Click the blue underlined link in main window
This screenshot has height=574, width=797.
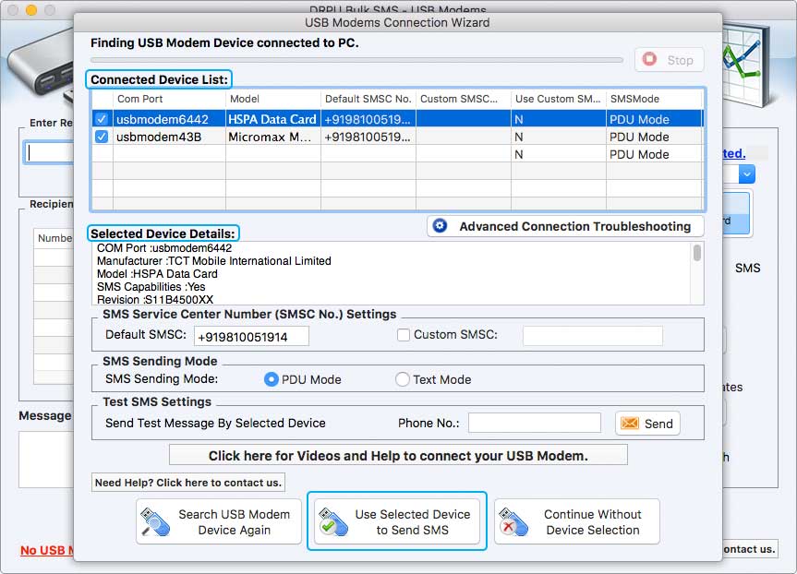click(x=734, y=153)
